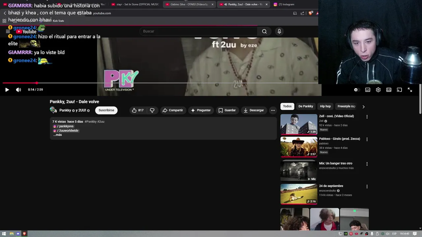The width and height of the screenshot is (422, 237).
Task: Play the Dale volve video
Action: click(7, 90)
